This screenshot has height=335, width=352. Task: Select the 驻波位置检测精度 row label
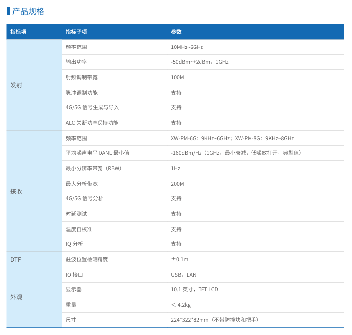[87, 259]
